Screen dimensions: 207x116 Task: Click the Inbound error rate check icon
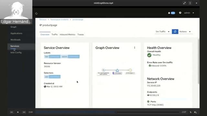point(150,66)
